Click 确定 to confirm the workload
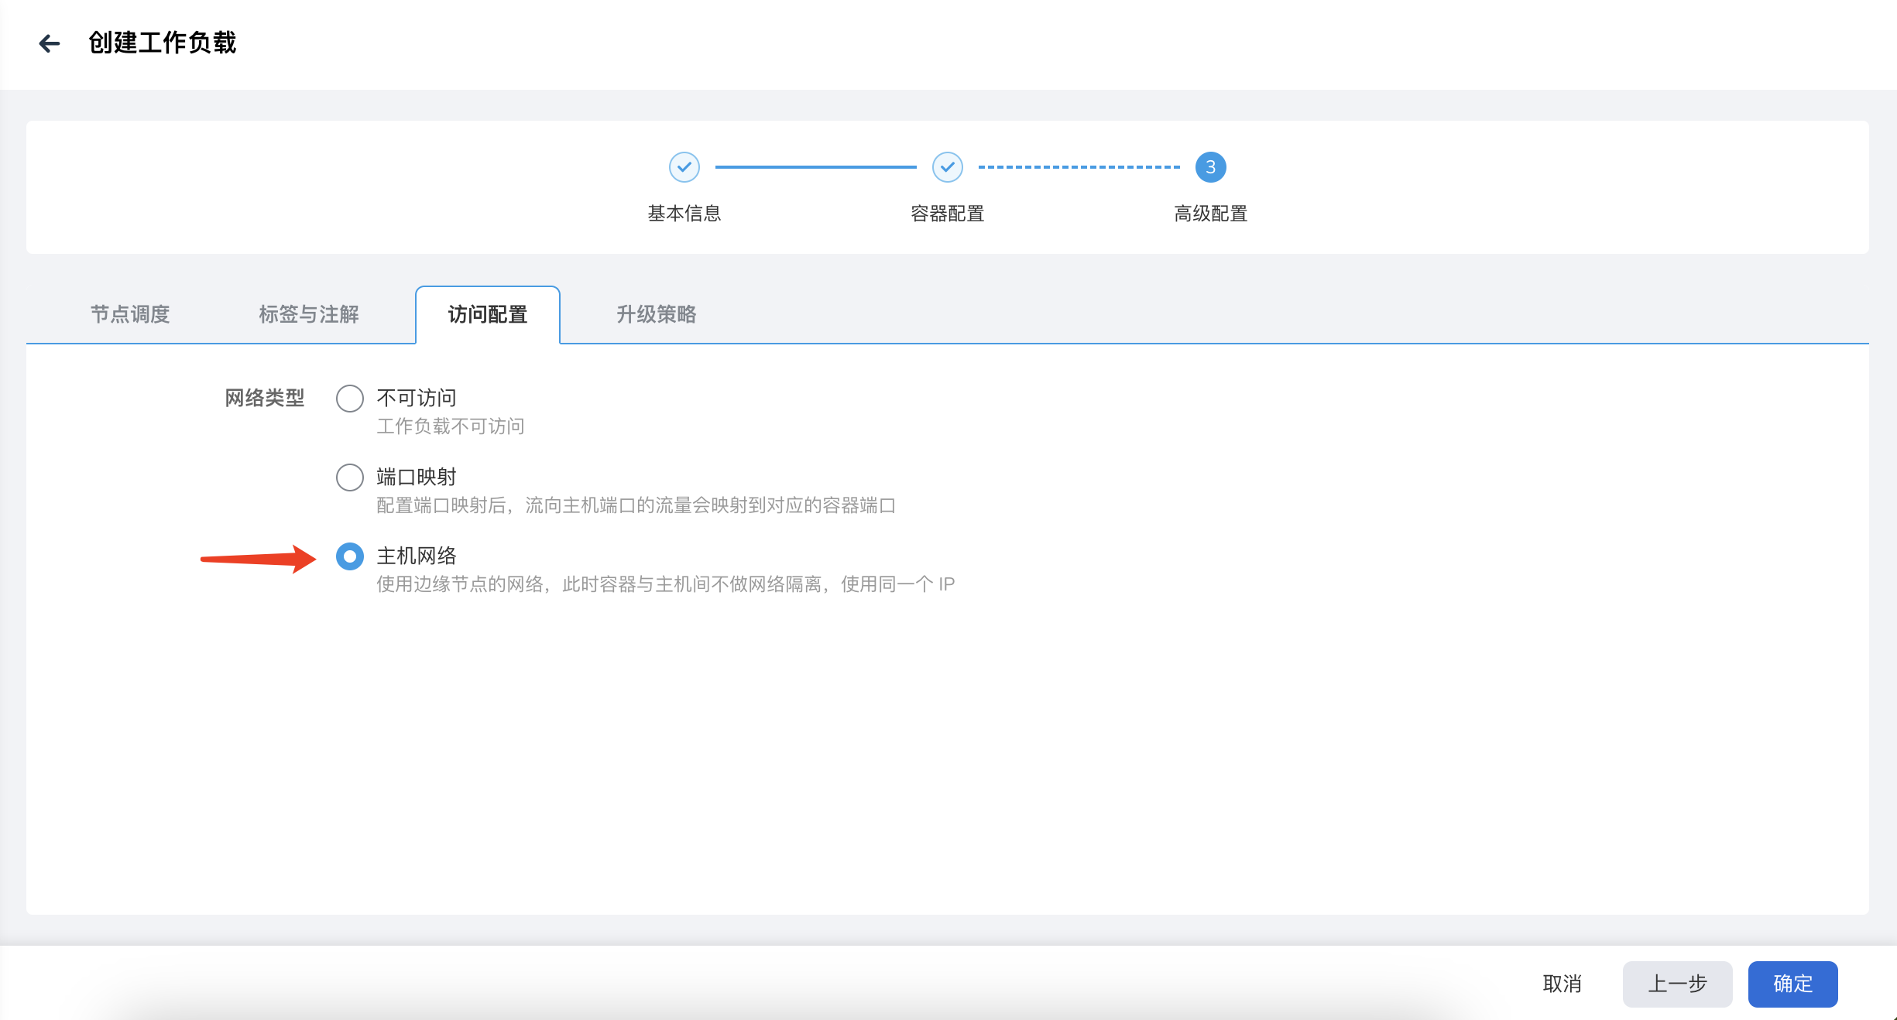This screenshot has height=1020, width=1897. pos(1792,984)
